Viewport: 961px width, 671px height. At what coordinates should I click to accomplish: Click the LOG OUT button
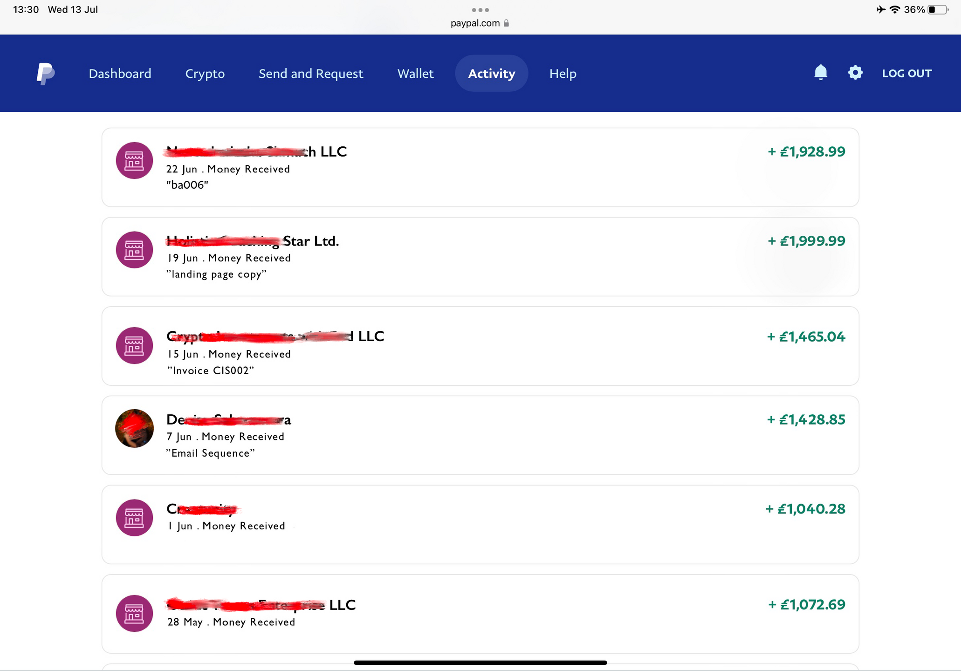906,74
